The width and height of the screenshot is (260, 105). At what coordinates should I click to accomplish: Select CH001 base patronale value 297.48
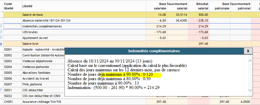point(224,102)
